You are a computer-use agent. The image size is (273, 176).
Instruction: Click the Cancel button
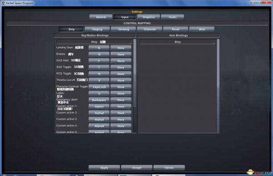[x=169, y=168]
